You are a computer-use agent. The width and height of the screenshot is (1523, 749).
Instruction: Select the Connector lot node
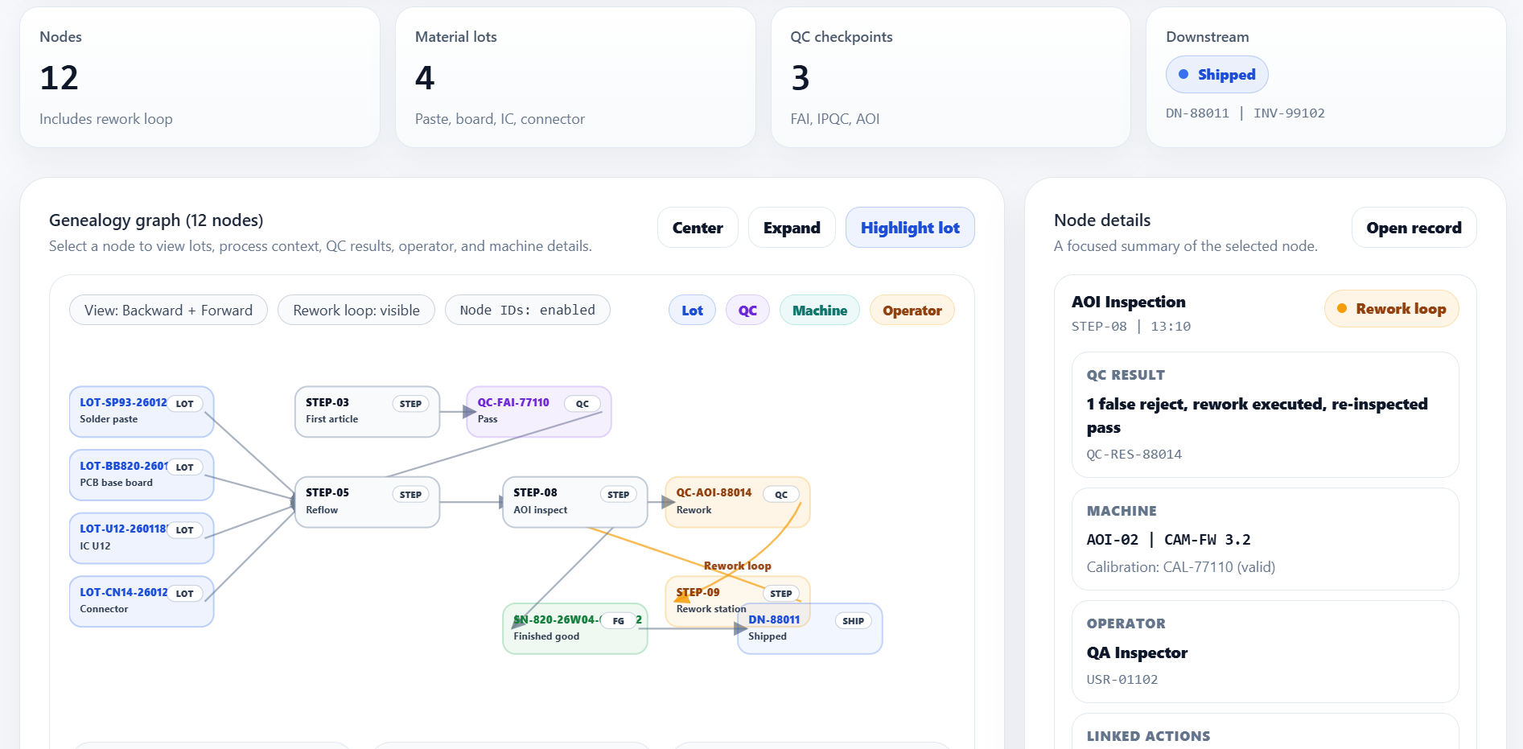141,601
